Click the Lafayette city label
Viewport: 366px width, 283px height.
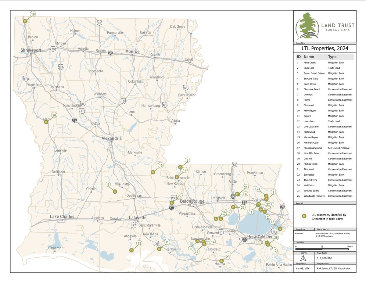click(138, 218)
